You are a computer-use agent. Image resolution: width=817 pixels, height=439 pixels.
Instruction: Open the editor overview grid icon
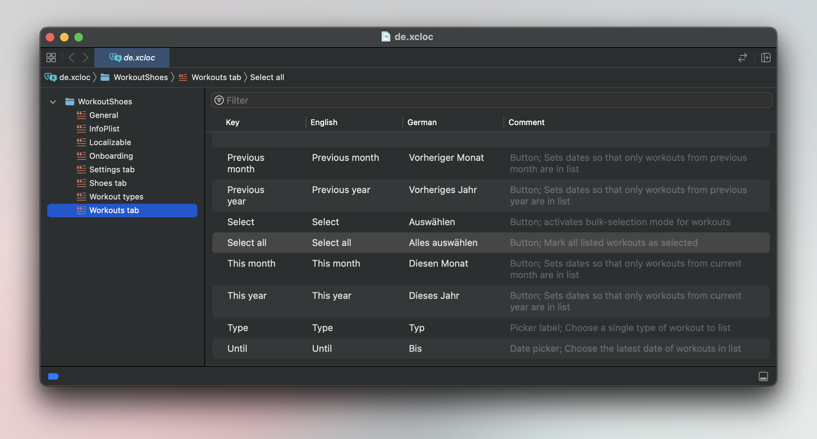pos(51,57)
